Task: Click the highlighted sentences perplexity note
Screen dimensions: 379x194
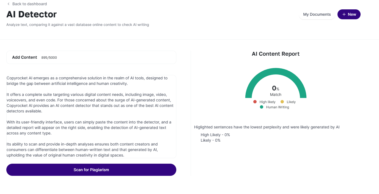Action: pyautogui.click(x=267, y=127)
